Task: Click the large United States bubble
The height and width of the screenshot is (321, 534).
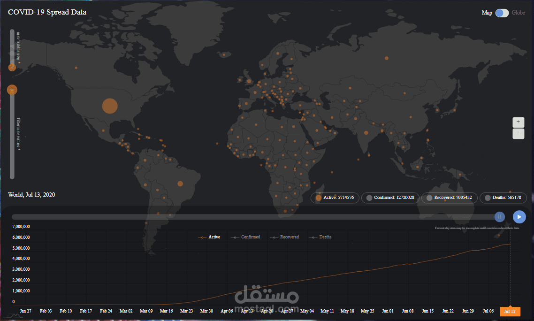Action: point(110,106)
